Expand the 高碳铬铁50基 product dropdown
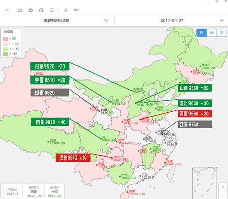The image size is (228, 199). coord(57,21)
